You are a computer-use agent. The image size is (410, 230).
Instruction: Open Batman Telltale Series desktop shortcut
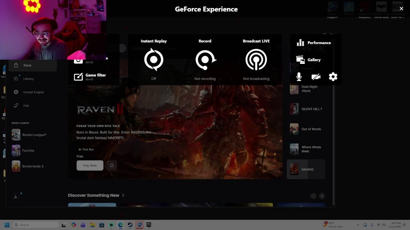point(381,10)
